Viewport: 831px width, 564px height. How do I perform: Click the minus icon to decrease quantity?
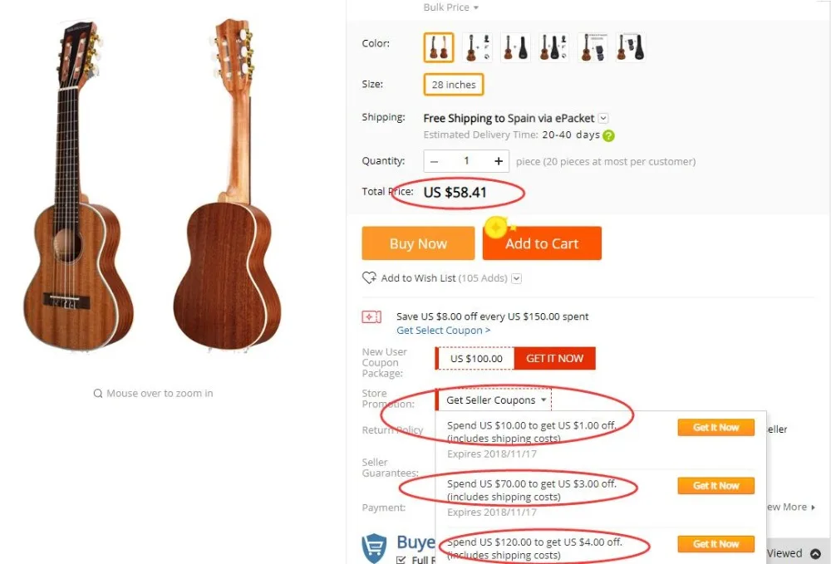click(435, 161)
